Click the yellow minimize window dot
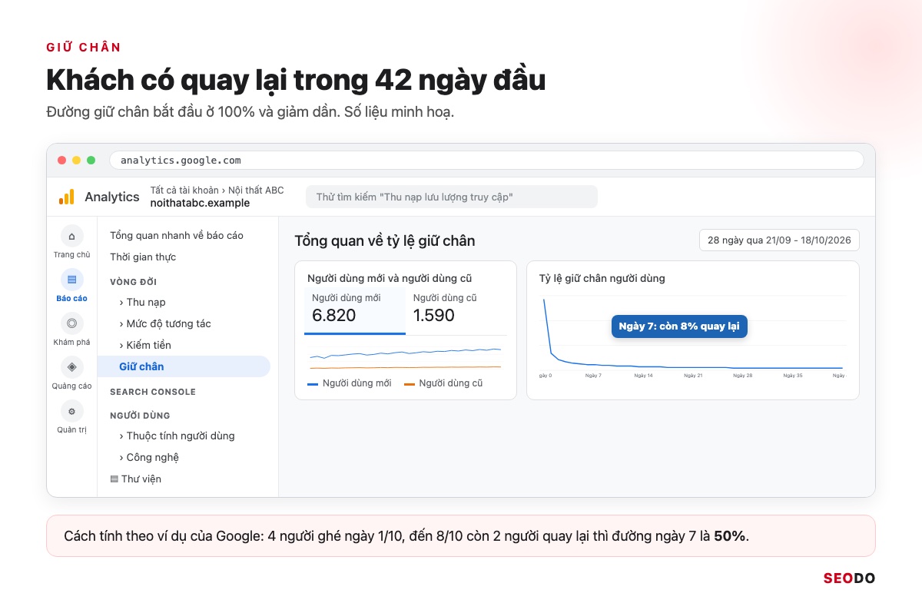922x603 pixels. coord(76,160)
